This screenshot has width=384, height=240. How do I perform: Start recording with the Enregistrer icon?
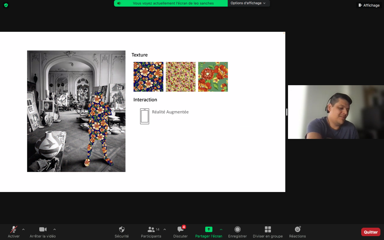[237, 229]
